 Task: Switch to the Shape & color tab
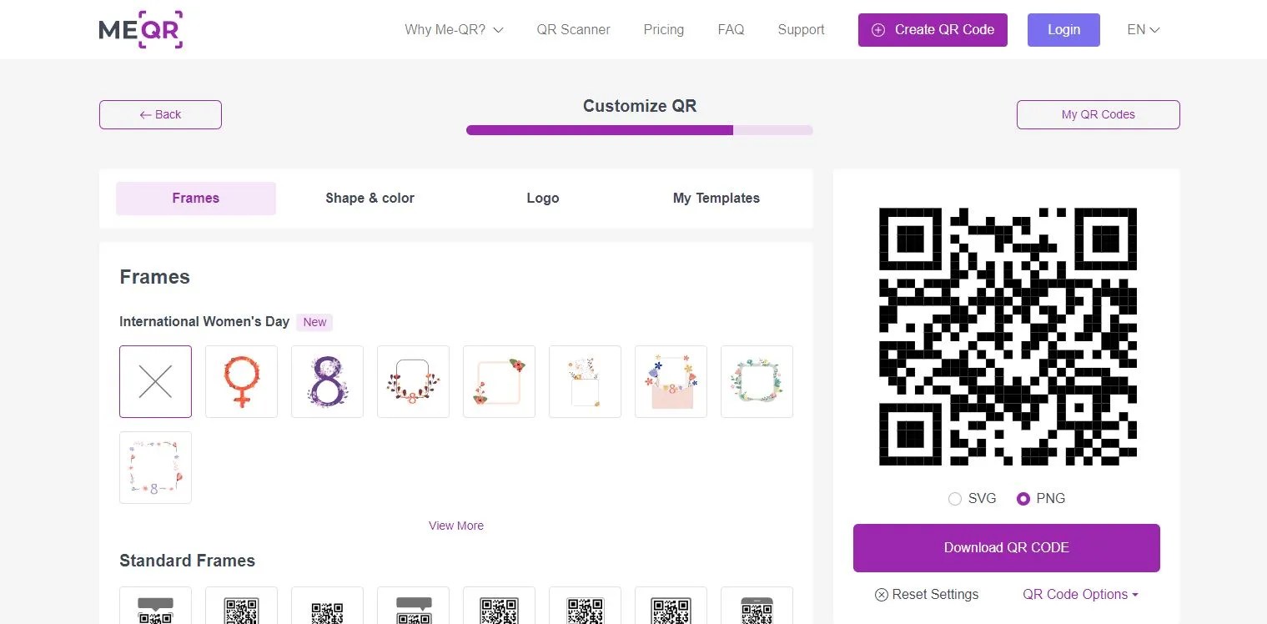tap(370, 198)
